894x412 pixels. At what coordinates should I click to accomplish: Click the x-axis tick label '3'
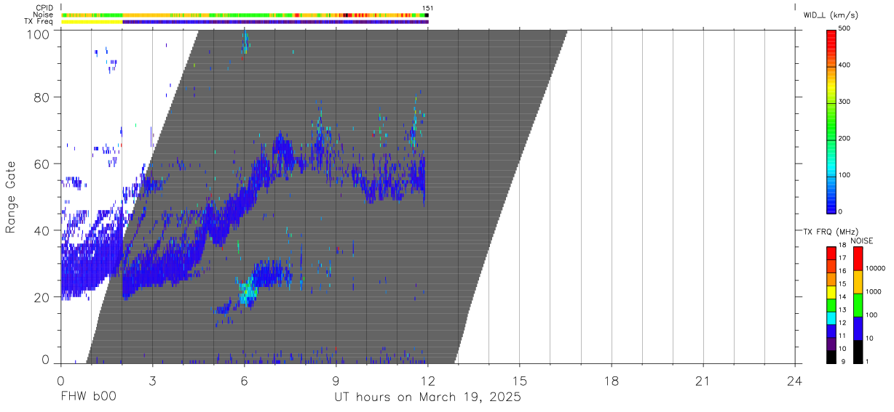(x=152, y=381)
